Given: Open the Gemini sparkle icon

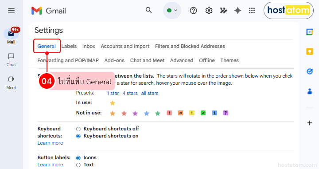Looking at the screenshot, I should 237,10.
